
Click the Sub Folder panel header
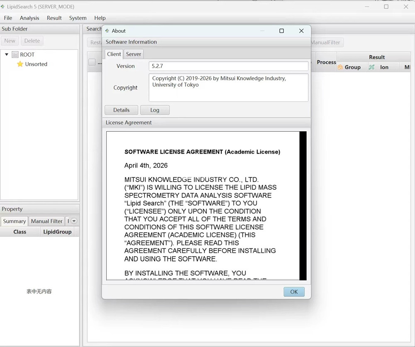pos(40,29)
